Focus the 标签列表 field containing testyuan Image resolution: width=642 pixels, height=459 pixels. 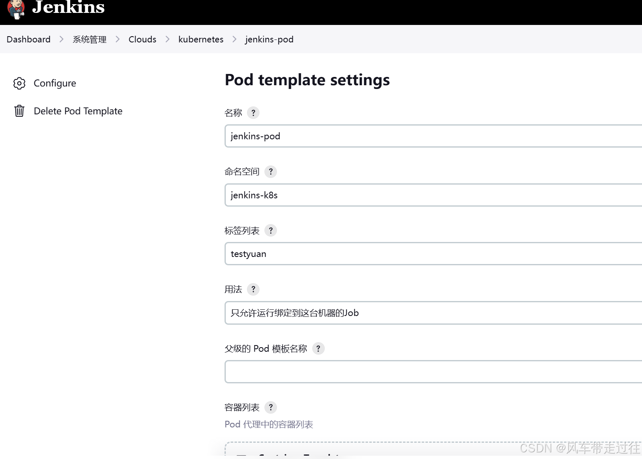pos(433,254)
